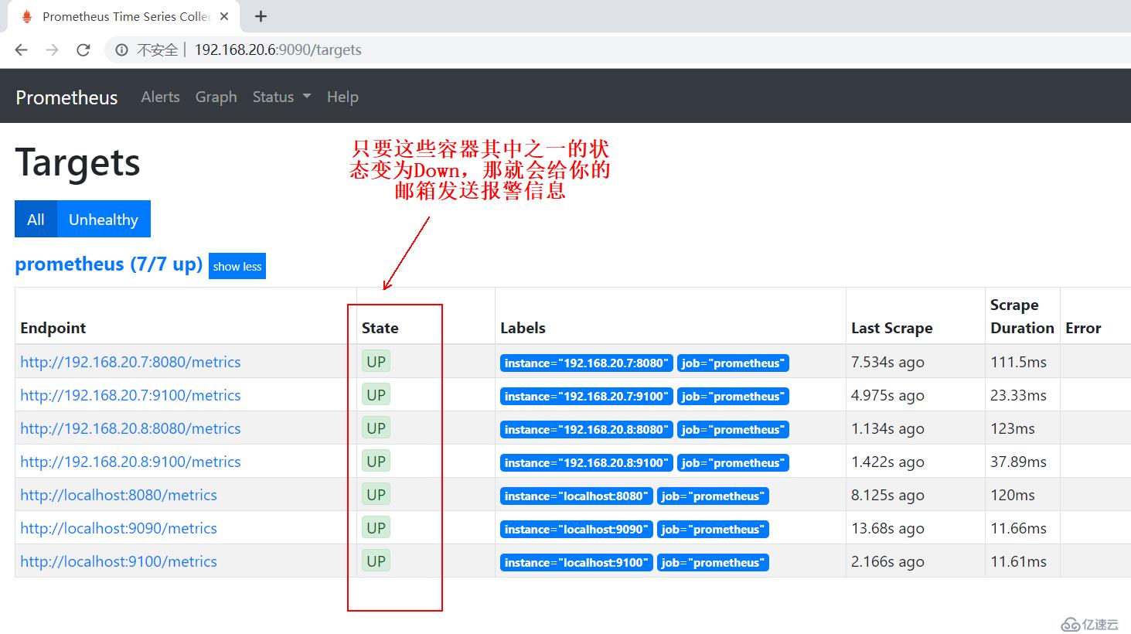Viewport: 1131px width, 634px height.
Task: Click the UP badge for 192.168.20.7:8080
Action: (376, 361)
